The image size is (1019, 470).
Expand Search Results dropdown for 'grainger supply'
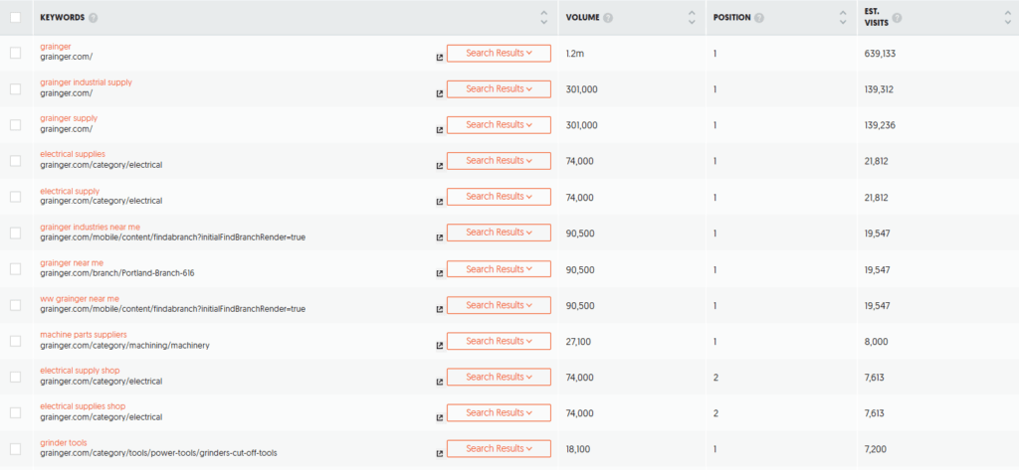pyautogui.click(x=499, y=124)
